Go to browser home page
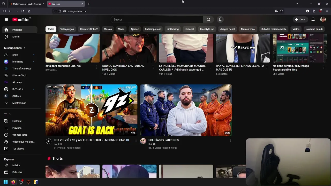Screen dimensions: 331x186 [29, 11]
